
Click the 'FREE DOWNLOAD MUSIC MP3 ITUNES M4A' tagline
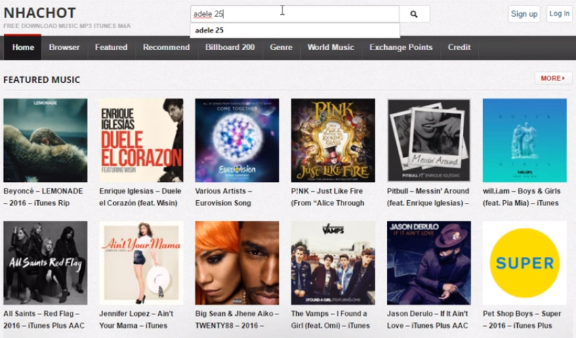click(x=67, y=26)
